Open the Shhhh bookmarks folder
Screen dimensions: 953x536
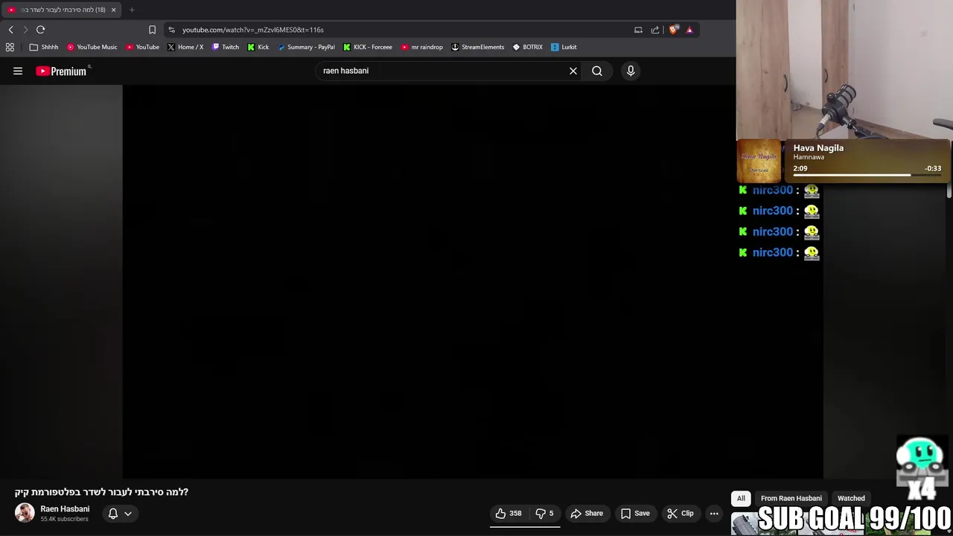(x=44, y=47)
